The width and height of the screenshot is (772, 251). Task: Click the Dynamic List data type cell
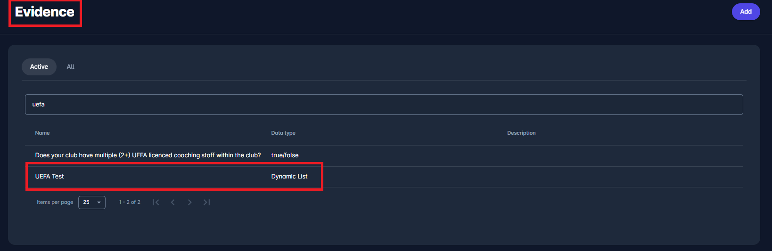click(x=289, y=177)
